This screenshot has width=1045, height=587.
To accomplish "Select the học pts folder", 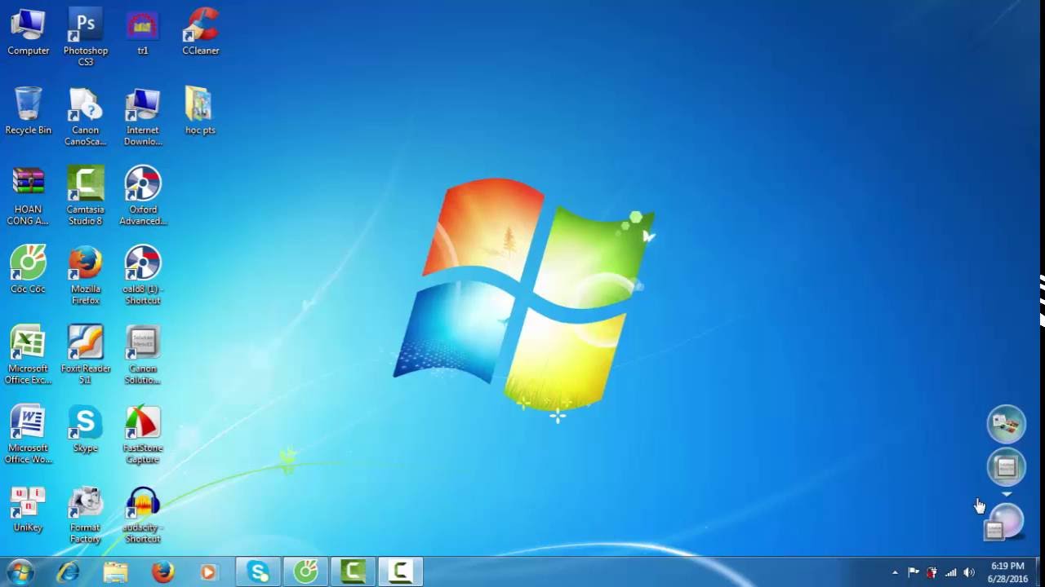I will click(200, 111).
